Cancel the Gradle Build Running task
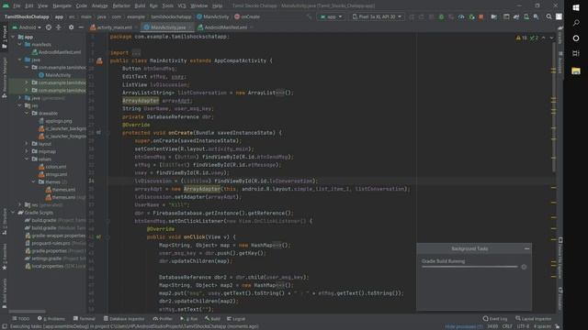Screen dimensions: 588x330 [524, 267]
